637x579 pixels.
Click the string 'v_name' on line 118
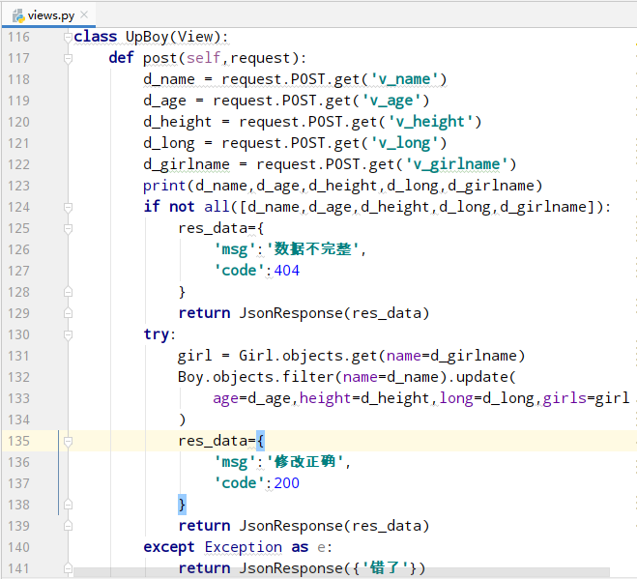(404, 79)
